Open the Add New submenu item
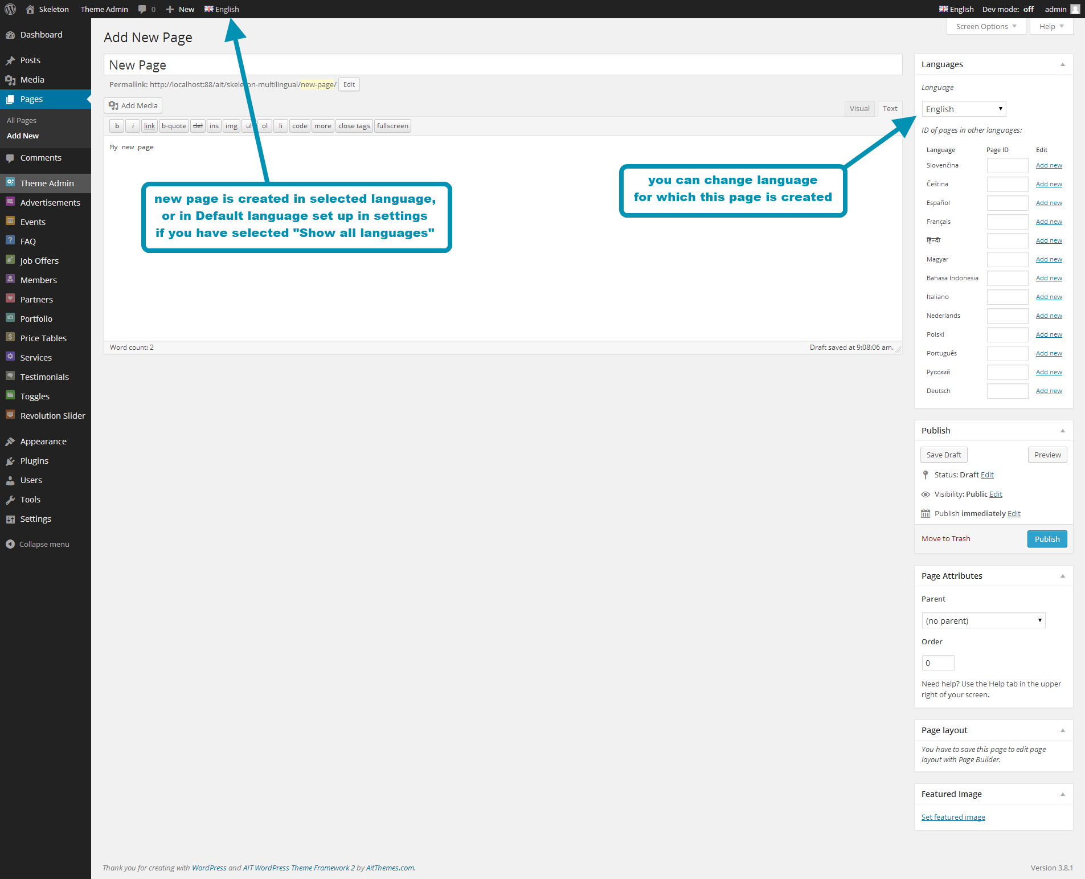The image size is (1085, 879). (x=23, y=136)
